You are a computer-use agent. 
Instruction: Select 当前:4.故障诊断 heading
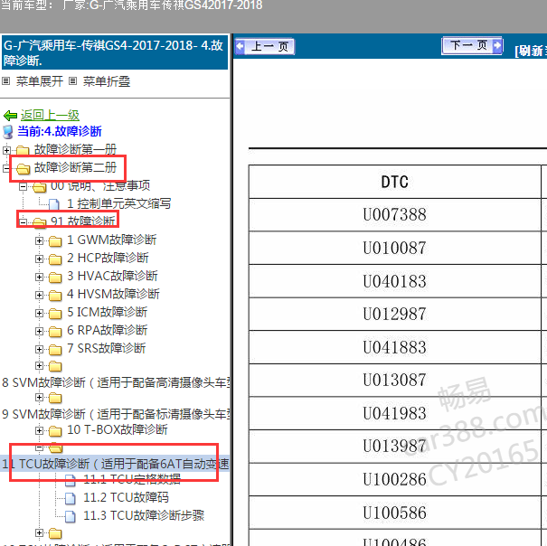click(x=60, y=132)
